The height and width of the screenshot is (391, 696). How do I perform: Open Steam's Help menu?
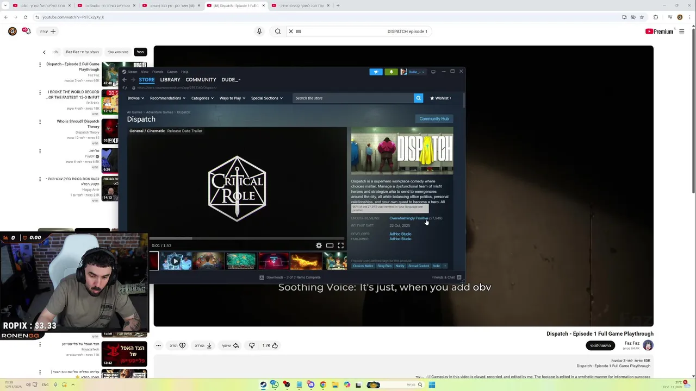(185, 72)
